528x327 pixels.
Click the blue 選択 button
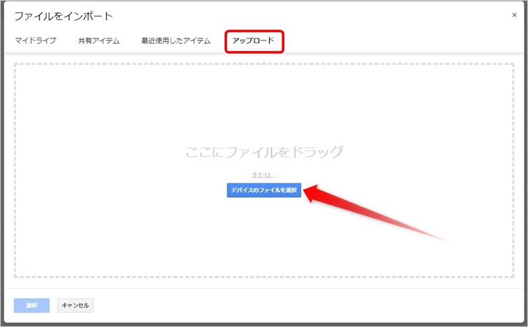click(x=32, y=305)
